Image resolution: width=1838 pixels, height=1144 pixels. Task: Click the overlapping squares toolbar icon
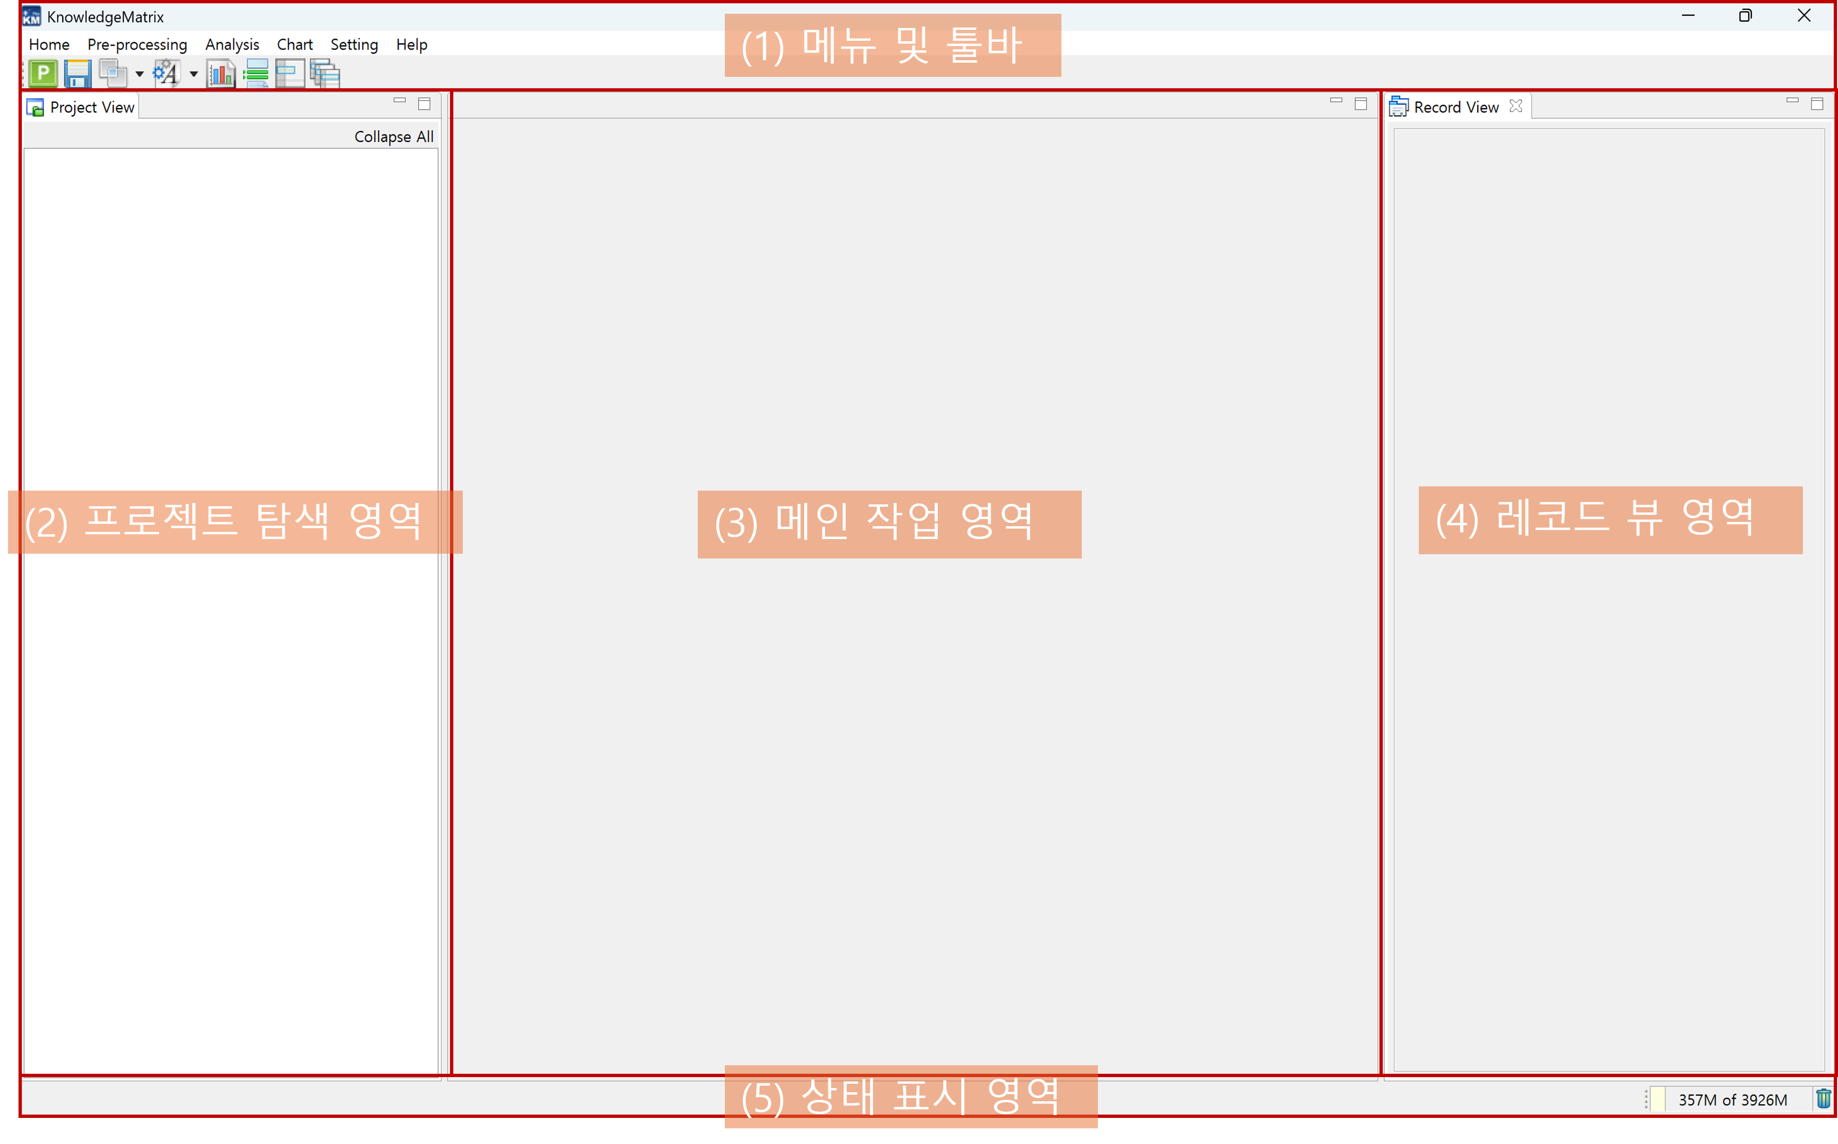pos(113,74)
